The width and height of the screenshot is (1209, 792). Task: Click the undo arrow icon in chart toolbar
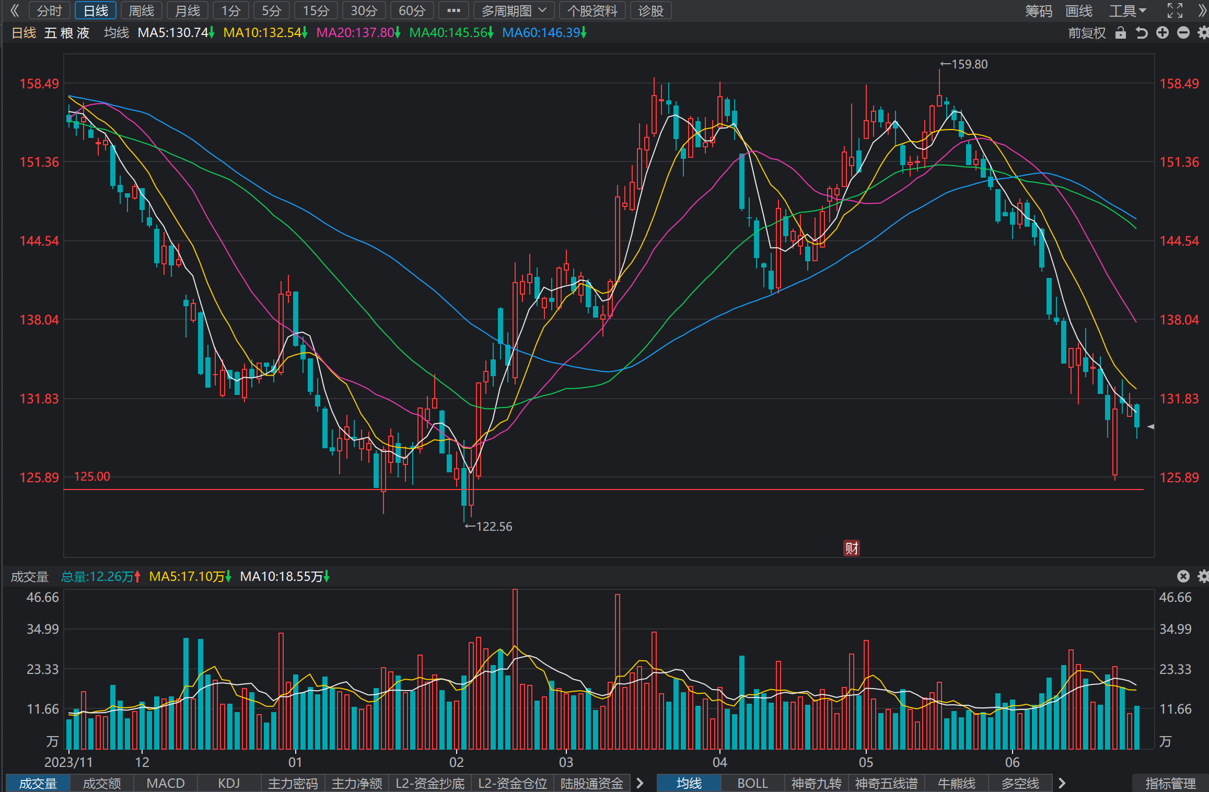click(x=1142, y=33)
